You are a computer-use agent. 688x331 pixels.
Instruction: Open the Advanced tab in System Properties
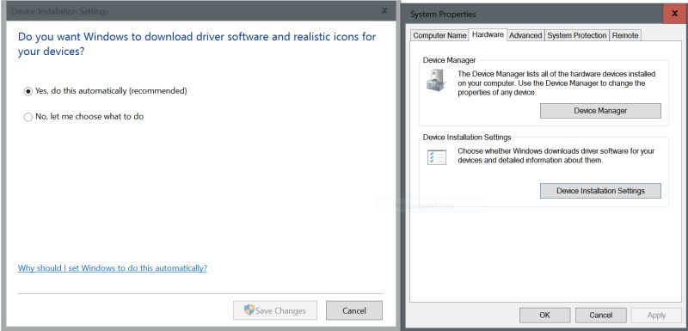pos(525,35)
